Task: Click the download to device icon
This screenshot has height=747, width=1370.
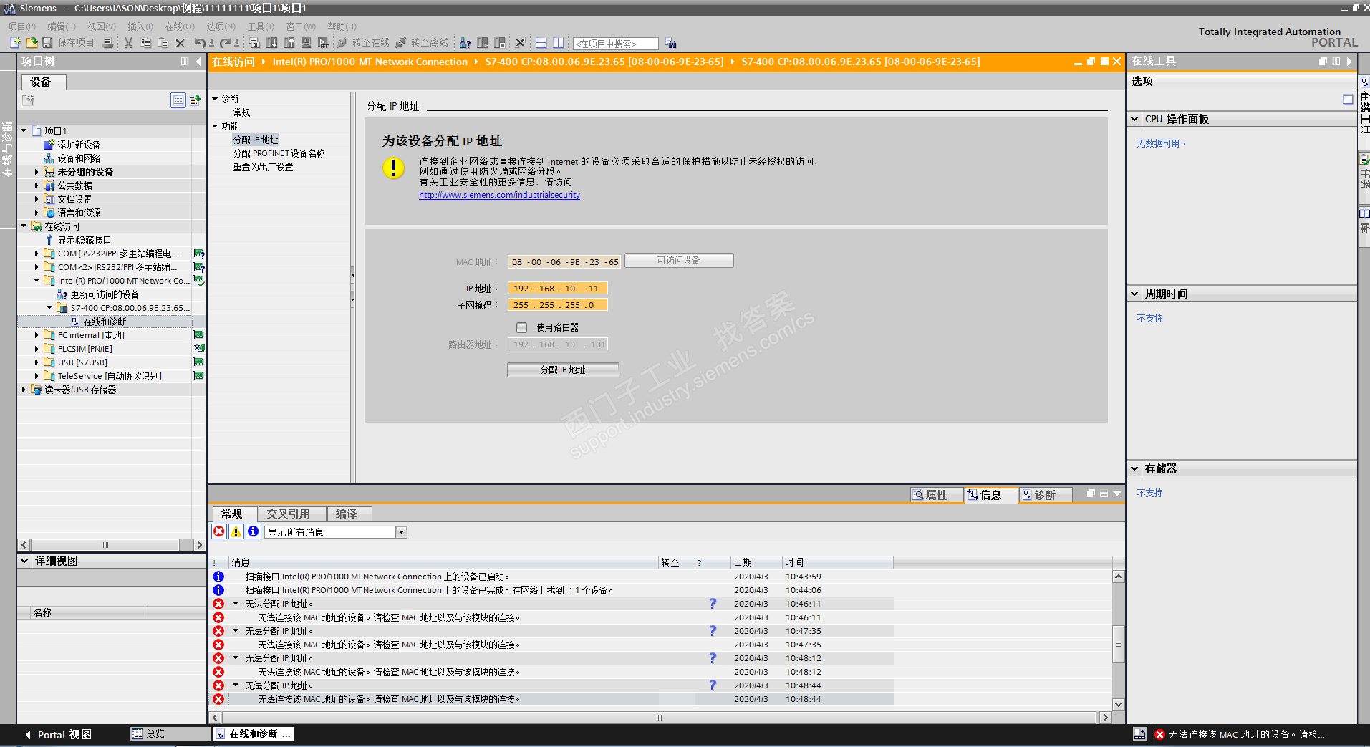Action: coord(272,43)
